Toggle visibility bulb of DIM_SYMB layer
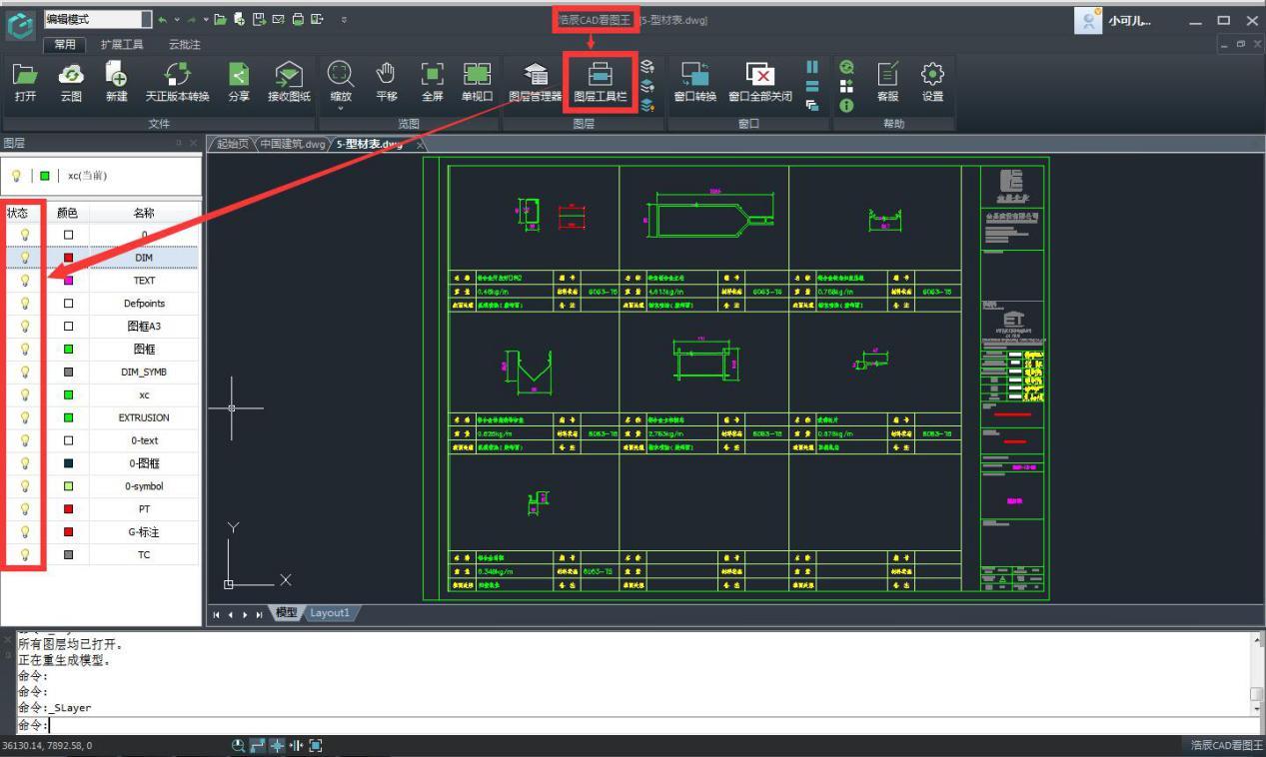The height and width of the screenshot is (757, 1266). tap(24, 373)
